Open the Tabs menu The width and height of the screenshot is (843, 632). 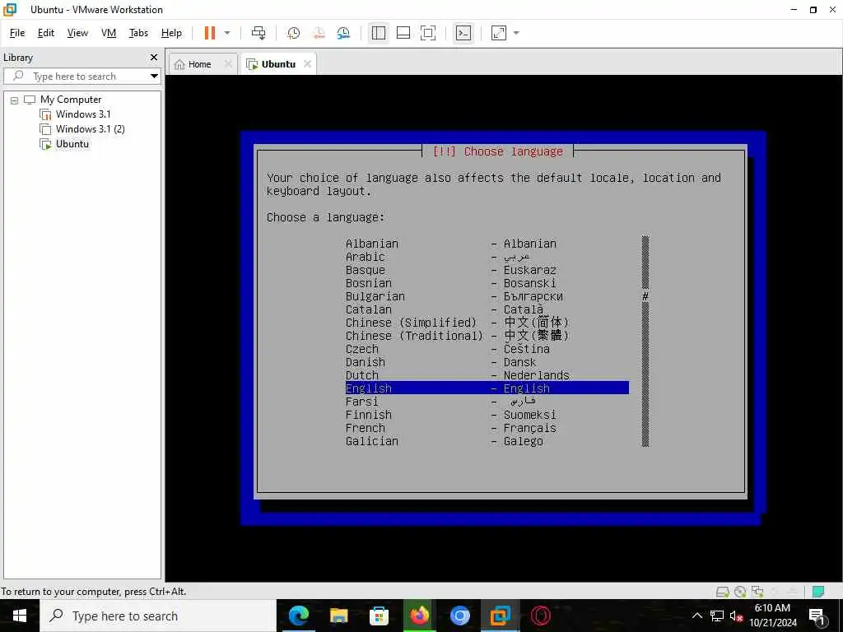tap(138, 33)
